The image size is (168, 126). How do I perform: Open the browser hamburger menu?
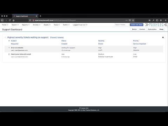166,20
